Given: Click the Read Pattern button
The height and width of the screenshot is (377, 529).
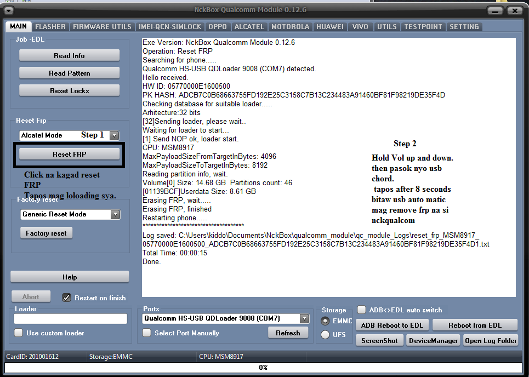Looking at the screenshot, I should (x=69, y=73).
